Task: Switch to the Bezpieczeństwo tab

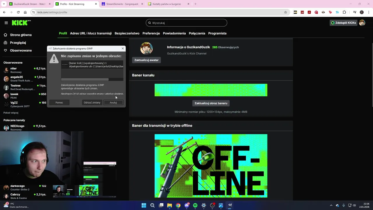Action: point(127,33)
